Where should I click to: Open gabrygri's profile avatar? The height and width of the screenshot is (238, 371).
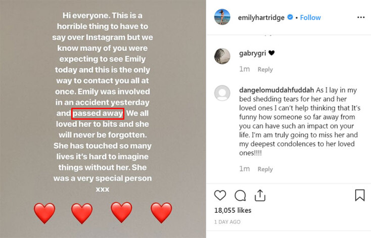pyautogui.click(x=222, y=56)
